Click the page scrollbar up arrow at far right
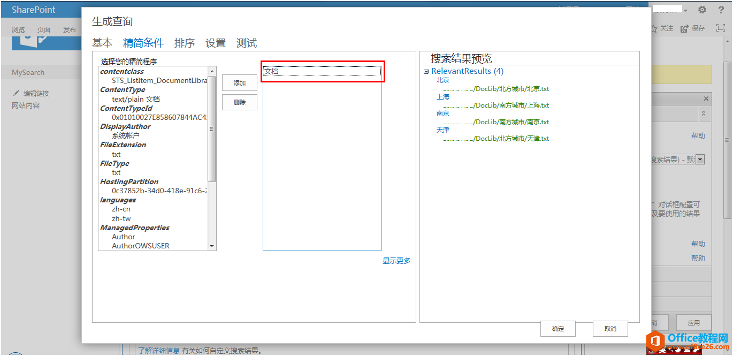 pyautogui.click(x=727, y=41)
